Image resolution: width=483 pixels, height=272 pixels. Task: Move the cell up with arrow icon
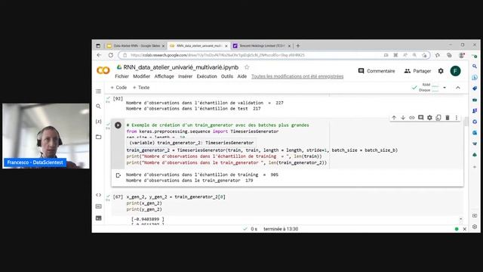[x=394, y=118]
